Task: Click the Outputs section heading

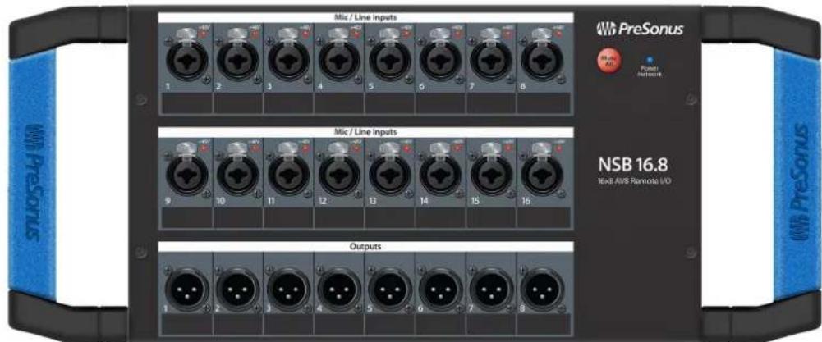Action: [365, 246]
